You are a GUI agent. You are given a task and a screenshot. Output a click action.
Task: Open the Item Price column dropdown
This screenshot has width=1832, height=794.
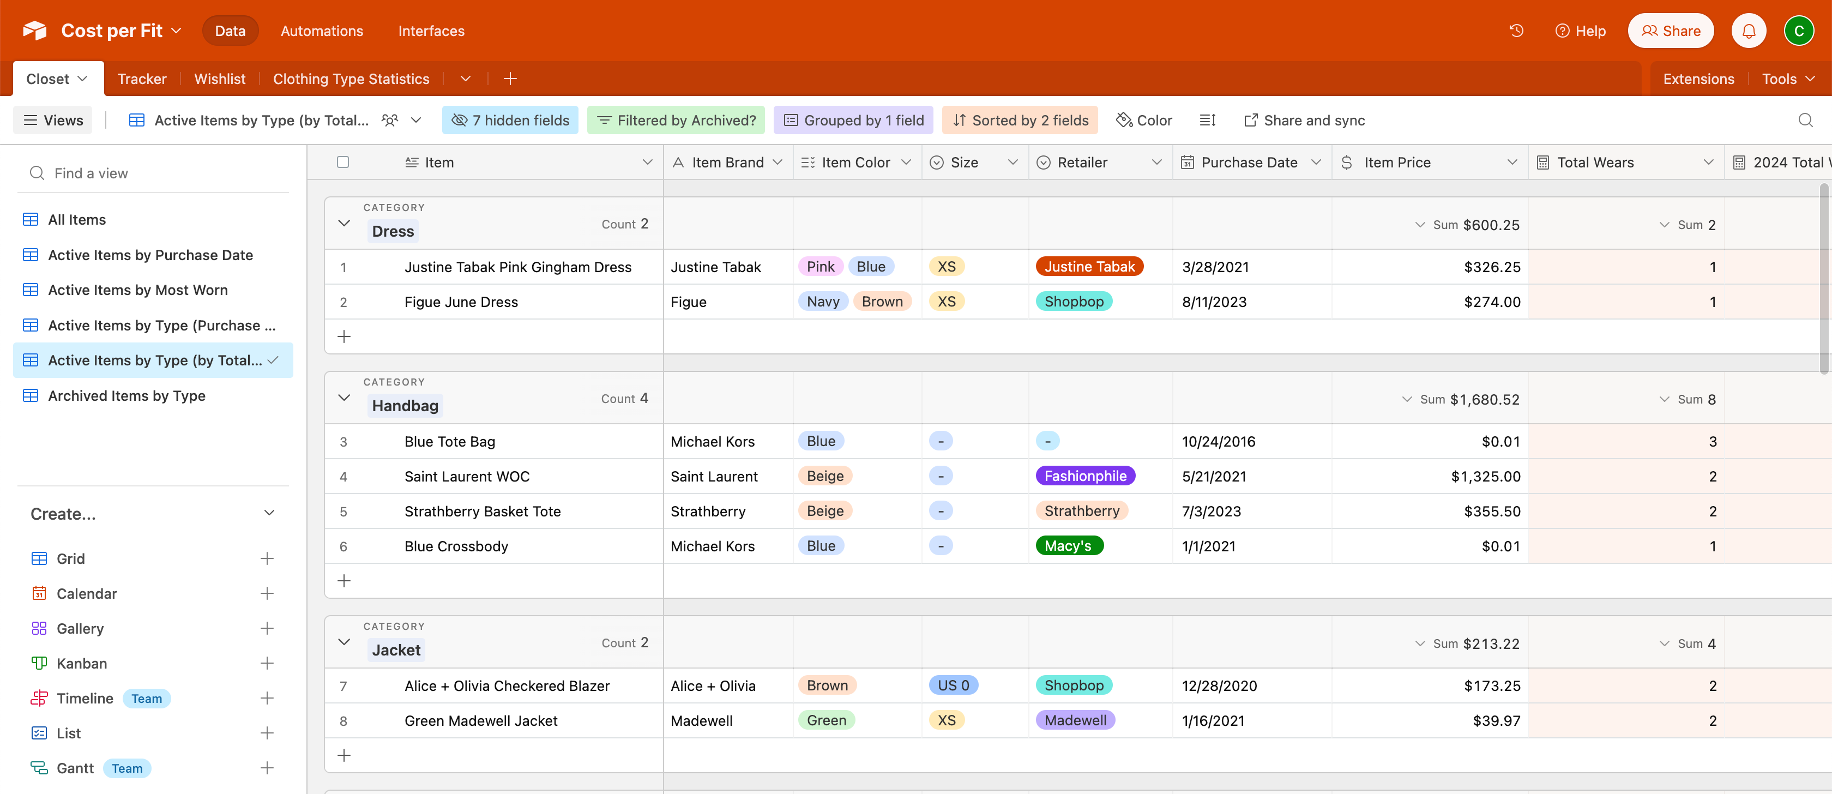tap(1512, 162)
